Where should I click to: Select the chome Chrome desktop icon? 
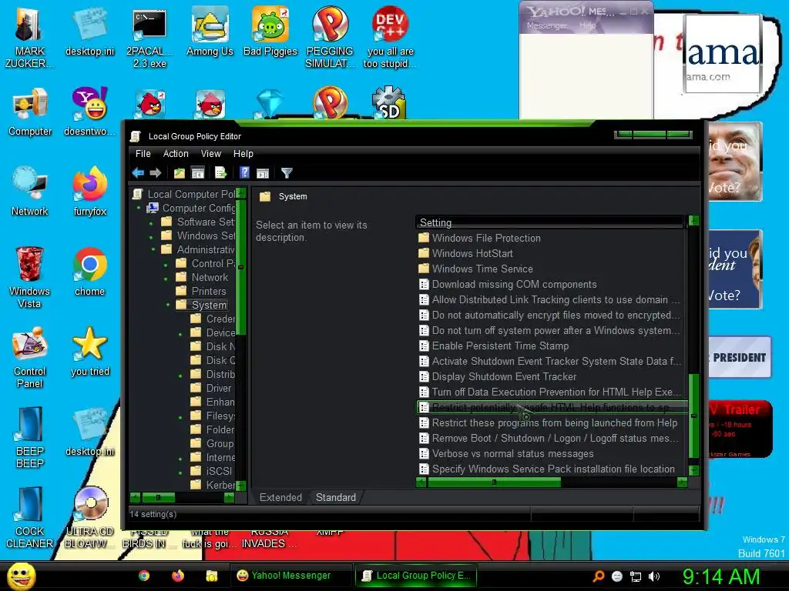pos(90,272)
